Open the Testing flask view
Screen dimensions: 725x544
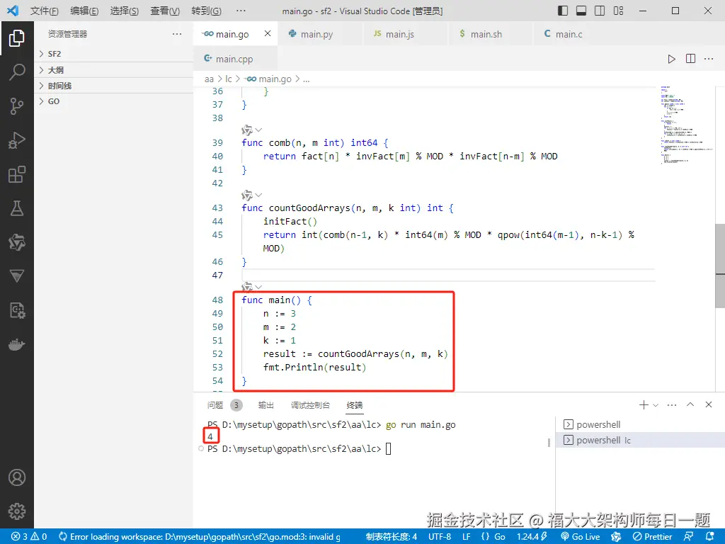point(17,208)
